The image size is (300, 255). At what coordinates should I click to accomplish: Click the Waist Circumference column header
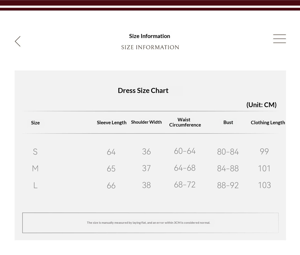185,122
